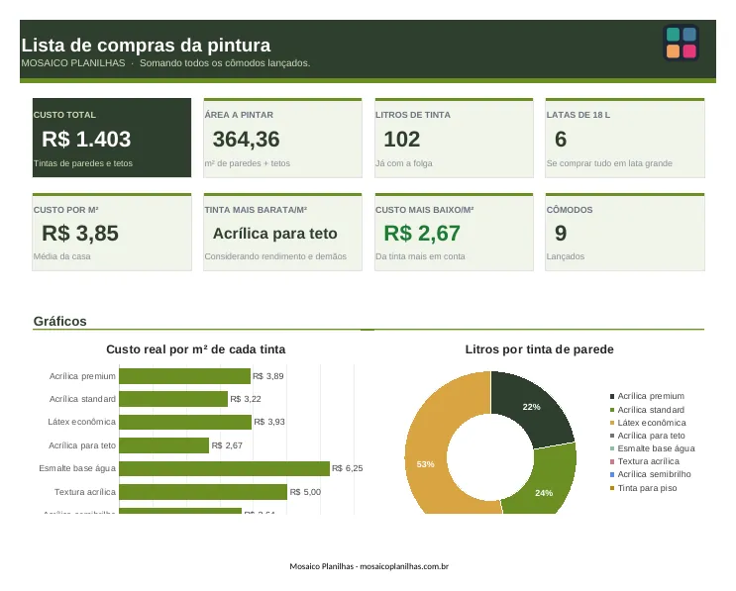Click 'Considerando rendimento e demãos' caption
The image size is (736, 591).
coord(275,256)
